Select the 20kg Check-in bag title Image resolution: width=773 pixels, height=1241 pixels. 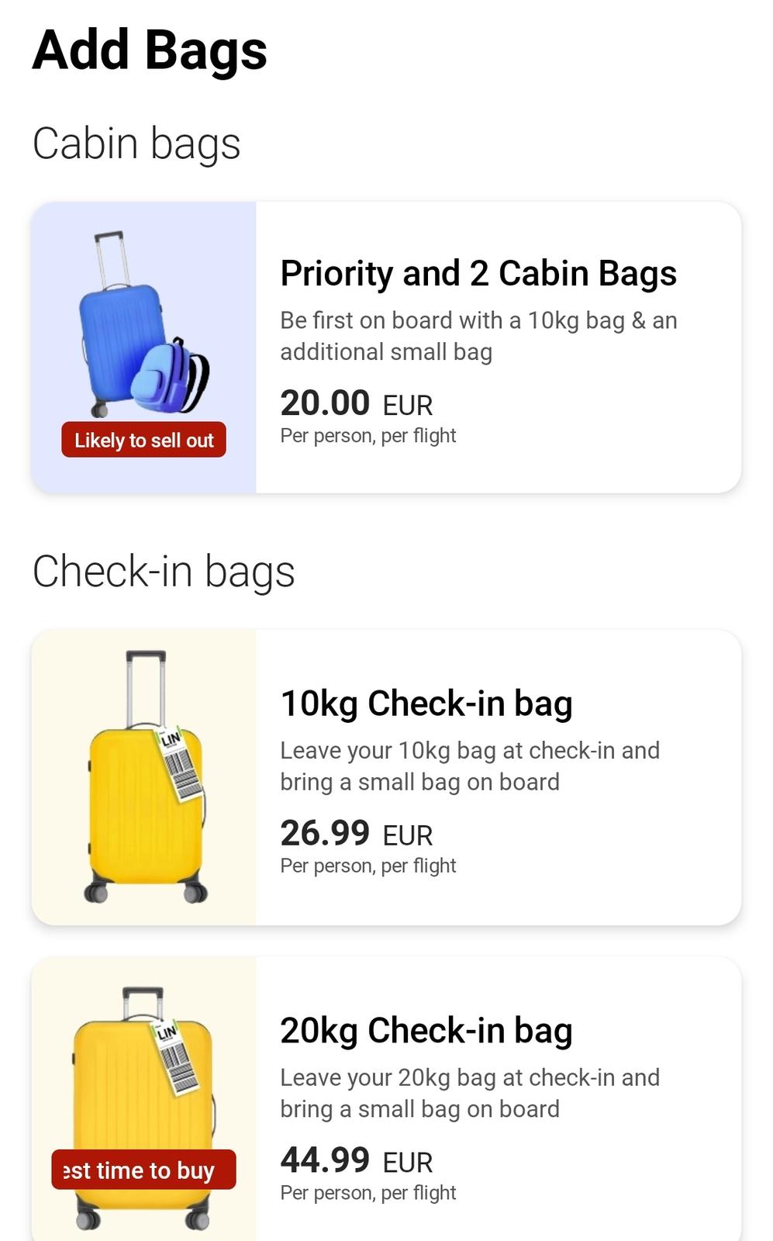(x=426, y=1031)
